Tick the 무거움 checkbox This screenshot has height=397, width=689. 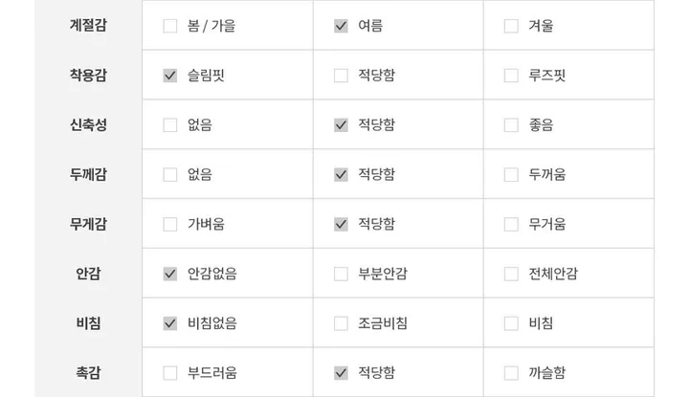coord(511,225)
